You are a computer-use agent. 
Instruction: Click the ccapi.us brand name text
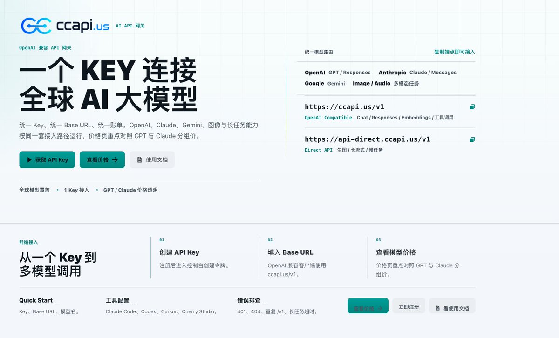82,26
